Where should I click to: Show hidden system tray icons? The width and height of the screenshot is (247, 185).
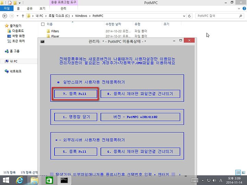pyautogui.click(x=203, y=181)
